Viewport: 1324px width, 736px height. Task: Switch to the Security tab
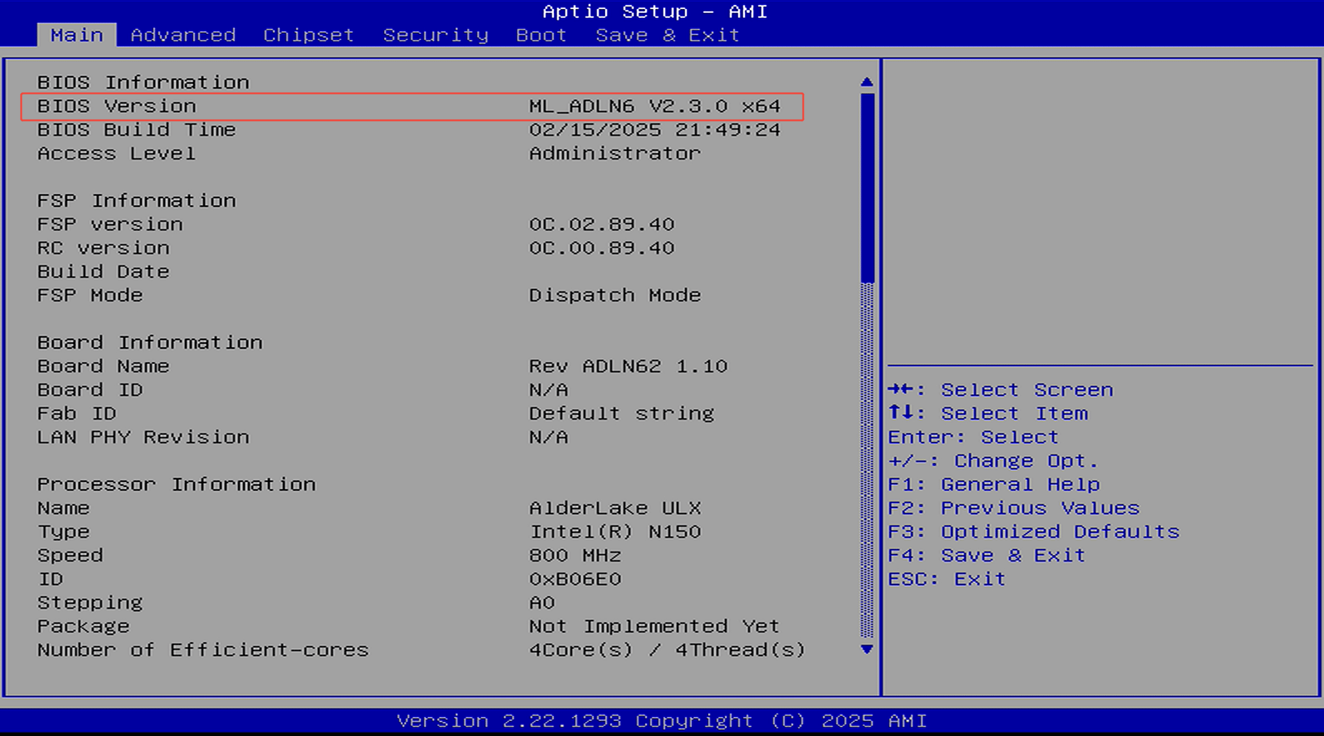(435, 34)
